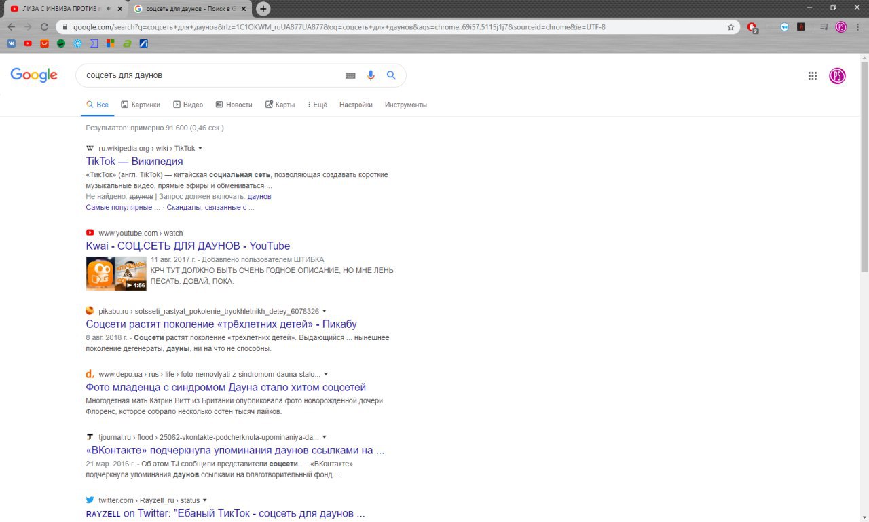869x522 pixels.
Task: Expand the Wikipedia result options arrow
Action: click(x=200, y=148)
